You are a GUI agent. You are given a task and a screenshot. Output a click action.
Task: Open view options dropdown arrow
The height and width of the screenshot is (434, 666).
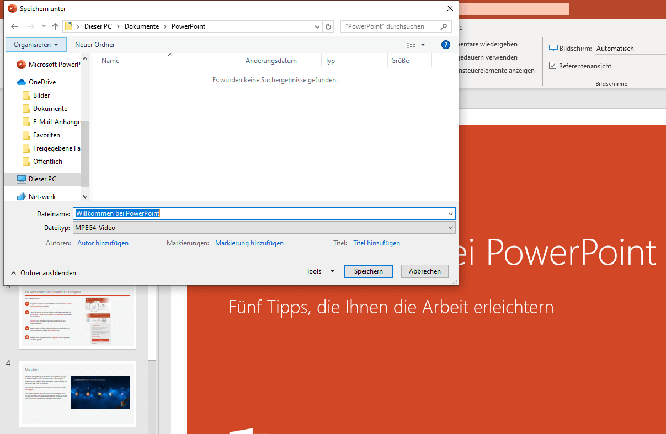tap(423, 45)
